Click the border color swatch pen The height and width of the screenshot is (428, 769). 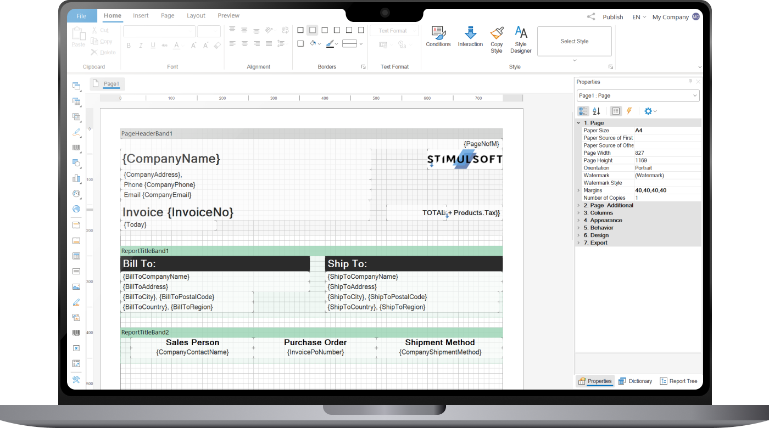pos(330,43)
